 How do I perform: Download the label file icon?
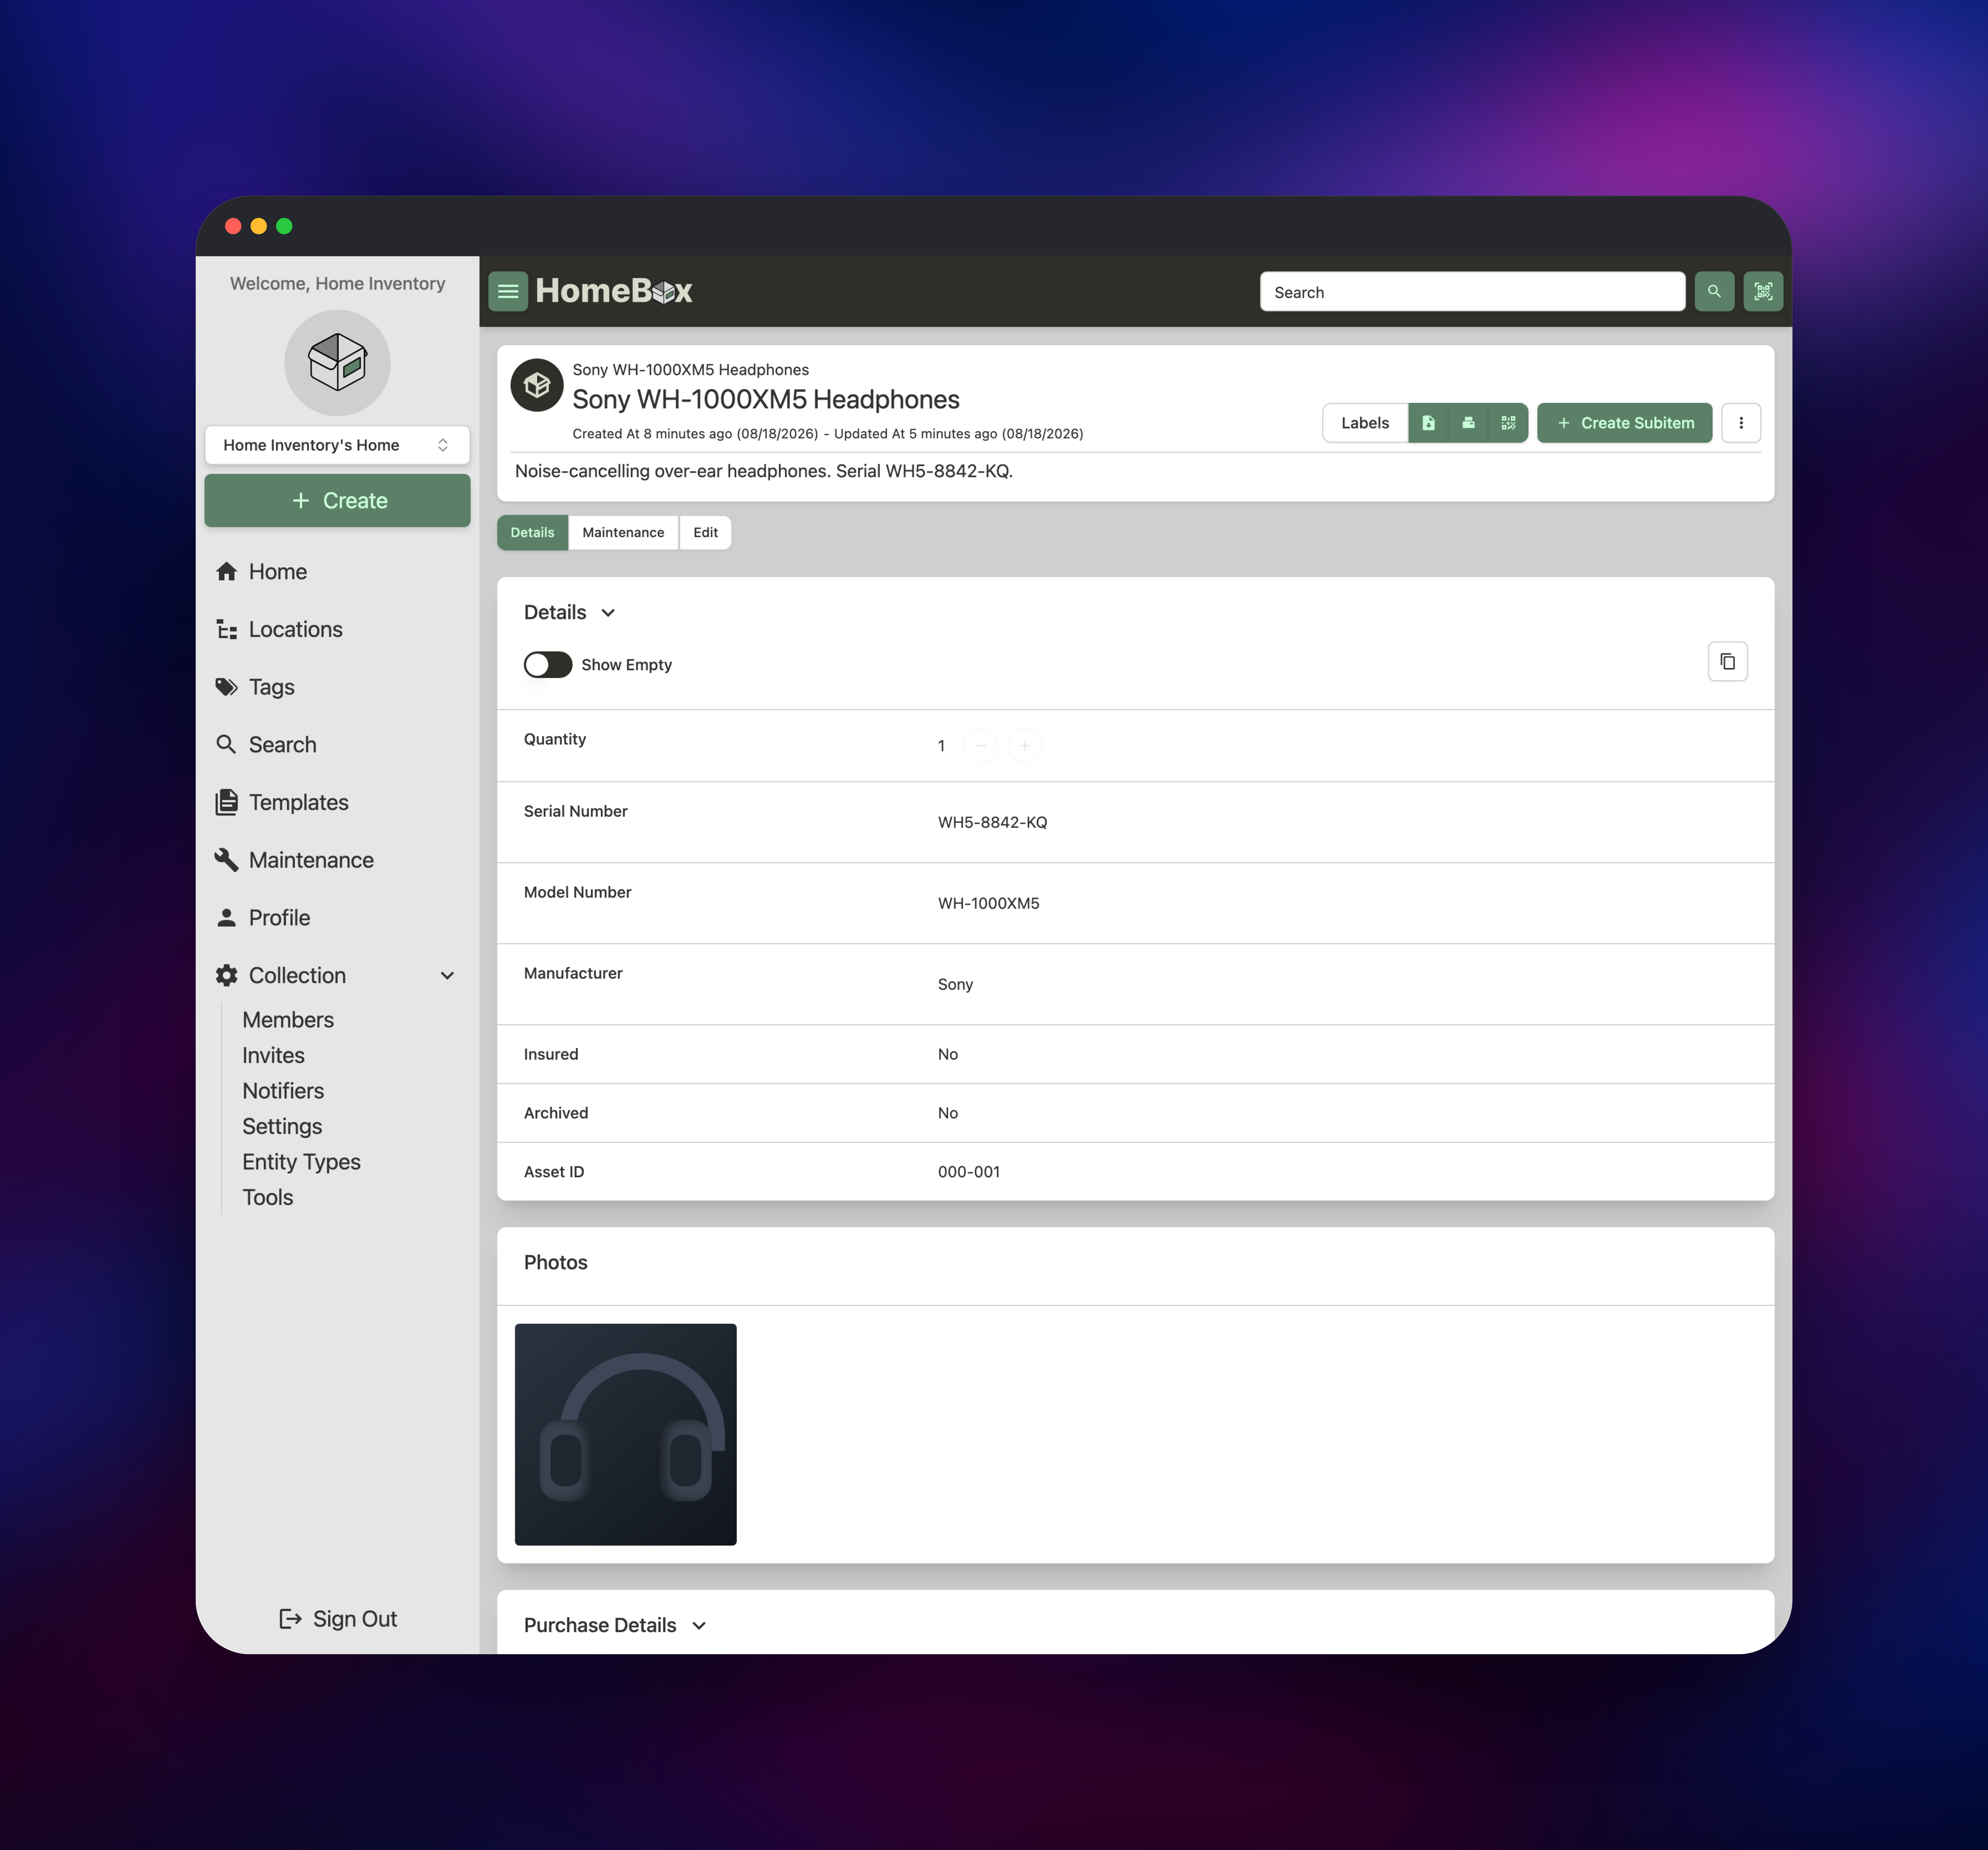click(1428, 423)
